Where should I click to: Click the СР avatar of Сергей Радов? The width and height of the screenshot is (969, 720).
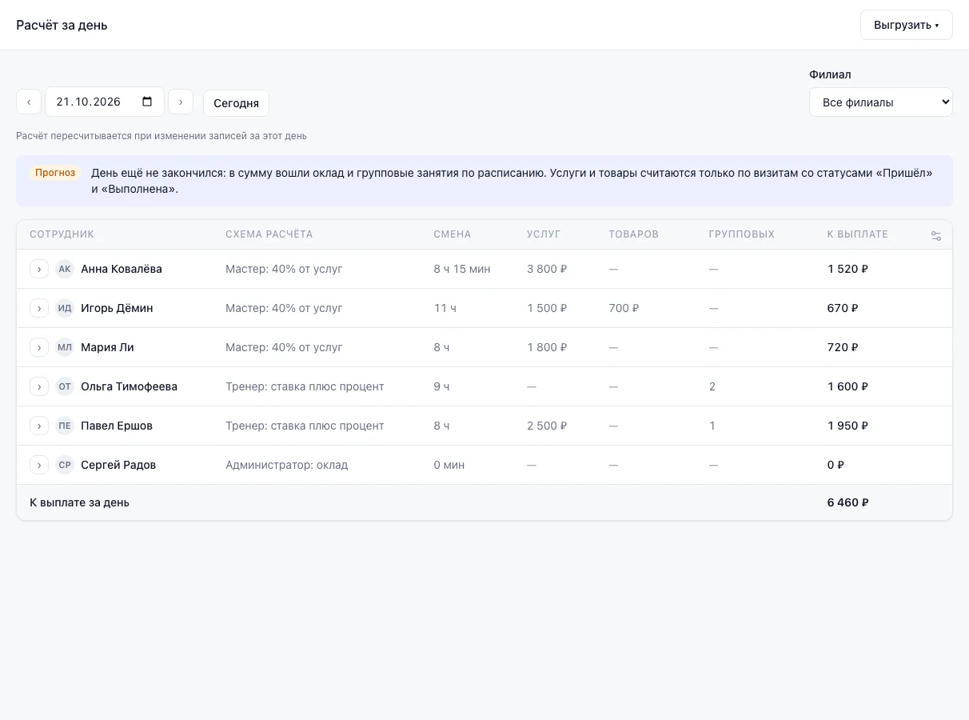(65, 465)
